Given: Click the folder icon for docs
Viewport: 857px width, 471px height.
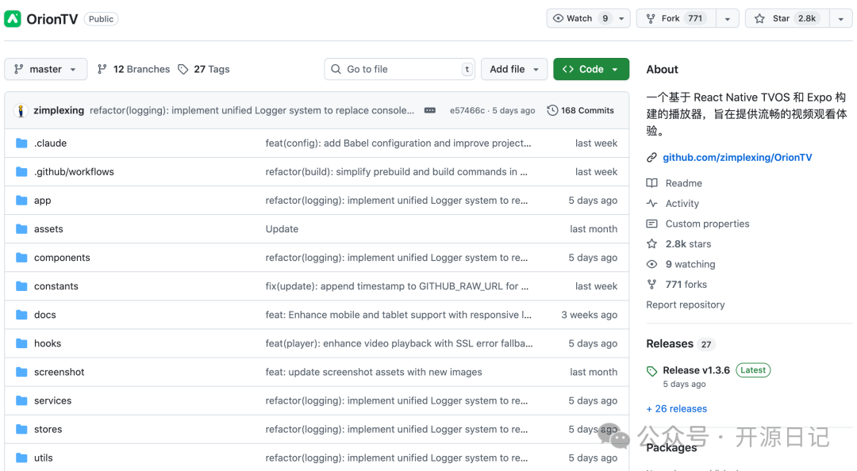Looking at the screenshot, I should click(x=22, y=315).
